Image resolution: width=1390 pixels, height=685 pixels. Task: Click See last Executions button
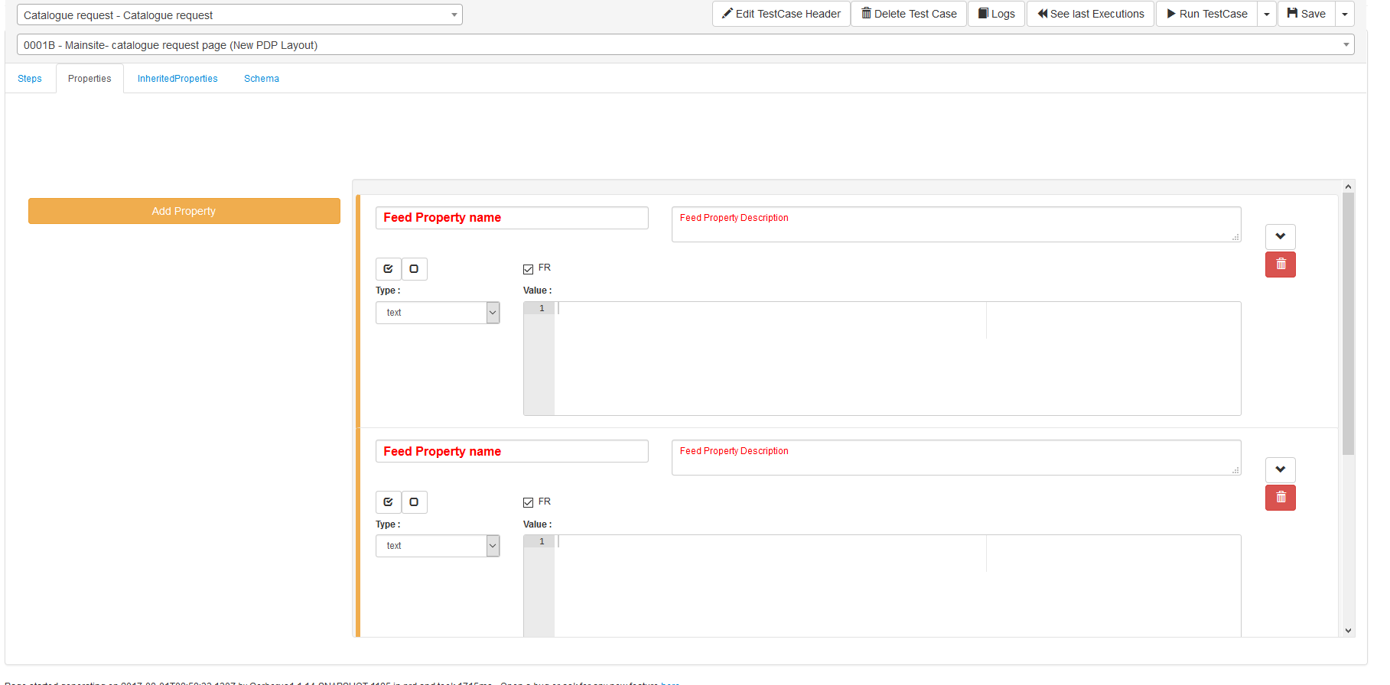[x=1090, y=14]
